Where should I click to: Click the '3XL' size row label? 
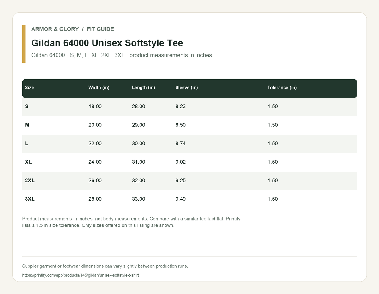(30, 199)
